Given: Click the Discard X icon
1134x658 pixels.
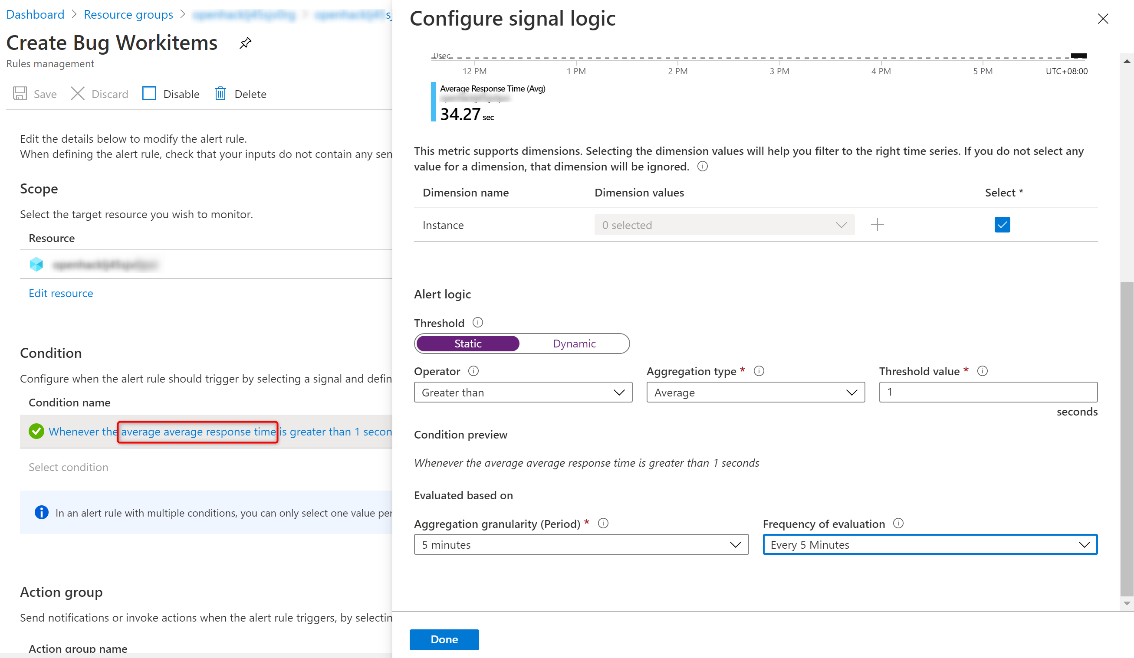Looking at the screenshot, I should click(x=77, y=94).
